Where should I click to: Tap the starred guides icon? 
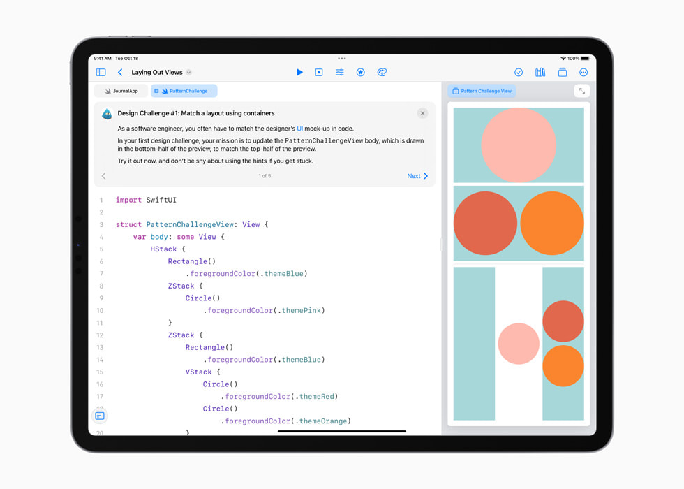click(360, 72)
